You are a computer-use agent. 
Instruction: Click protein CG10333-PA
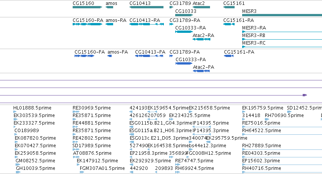tap(191, 60)
